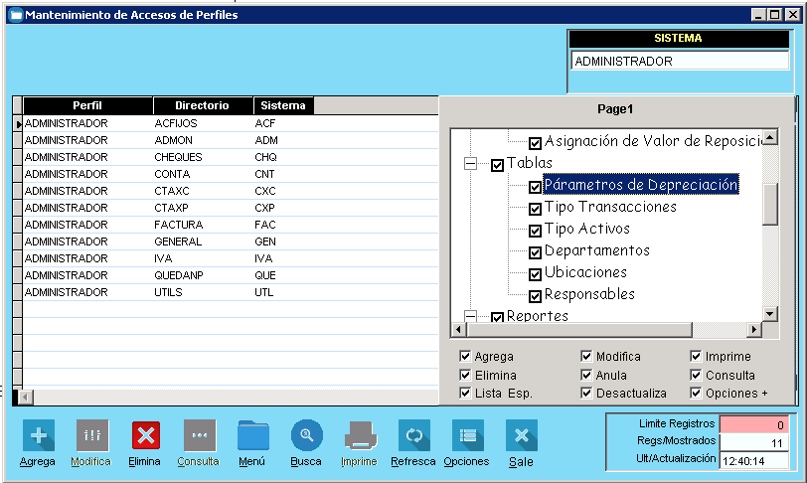The width and height of the screenshot is (807, 483).
Task: Uncheck the Agrega permission checkbox
Action: click(465, 357)
